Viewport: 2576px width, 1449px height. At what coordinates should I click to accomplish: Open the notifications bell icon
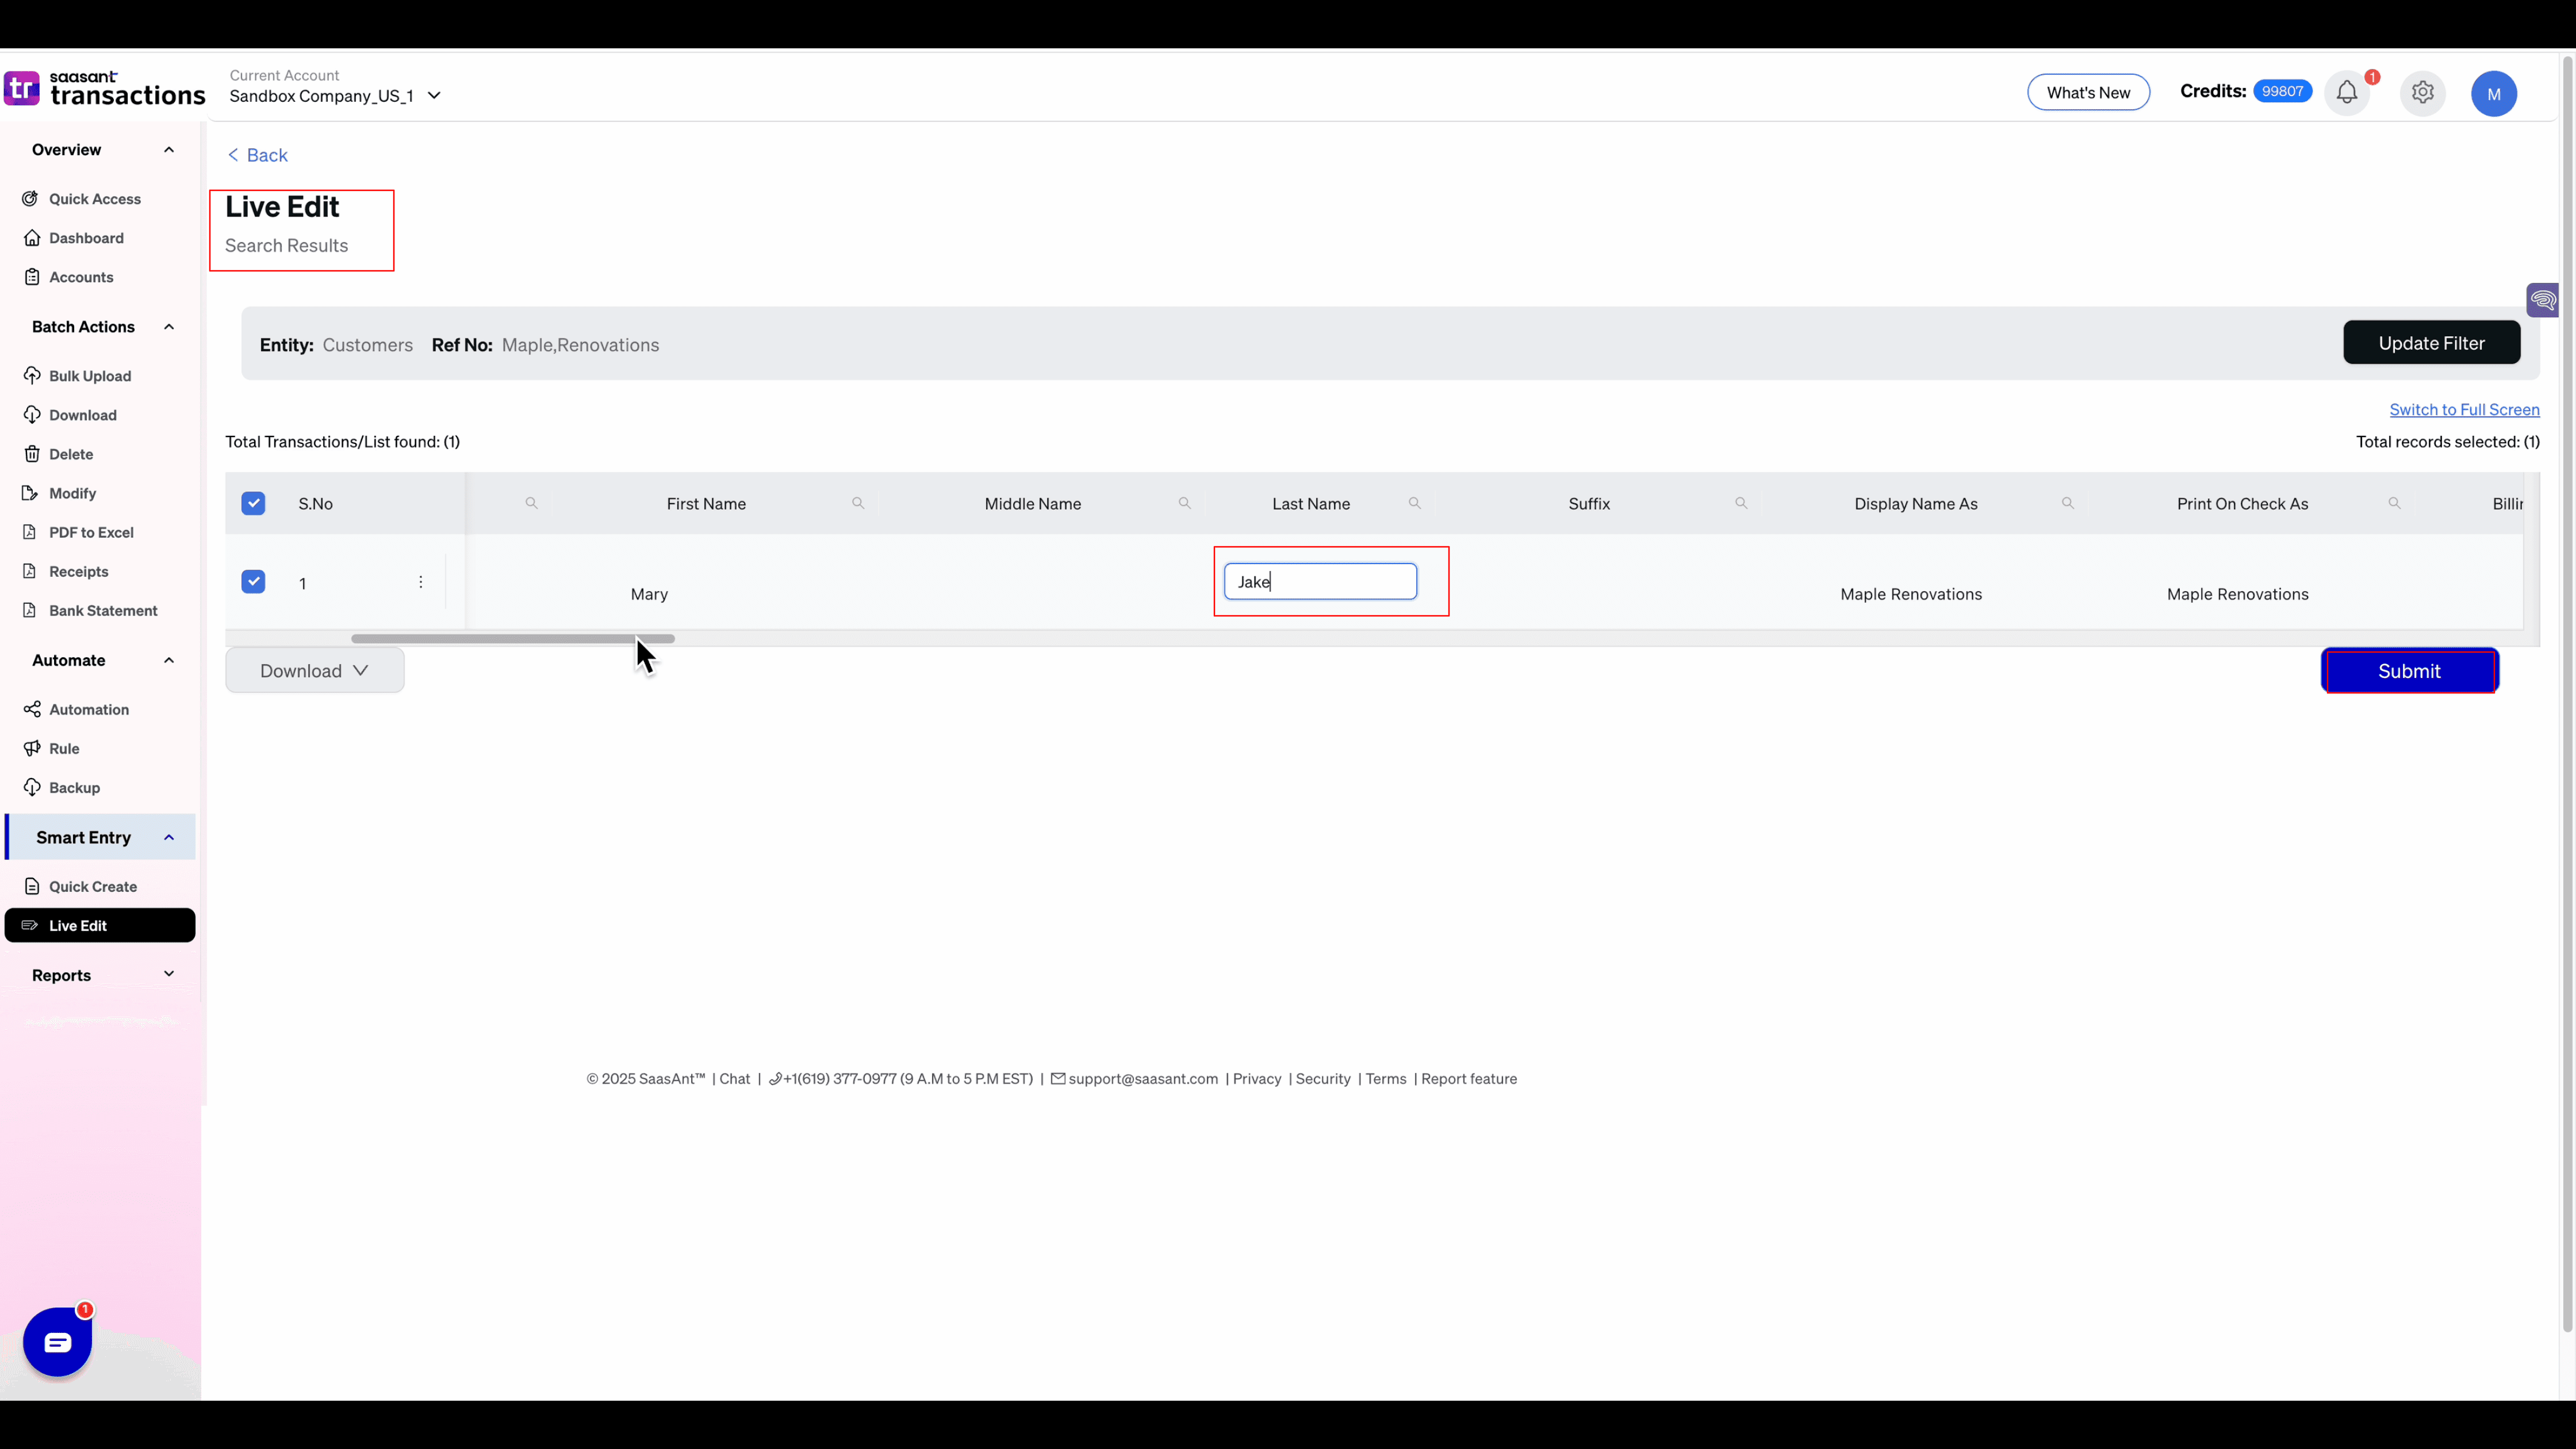coord(2347,93)
